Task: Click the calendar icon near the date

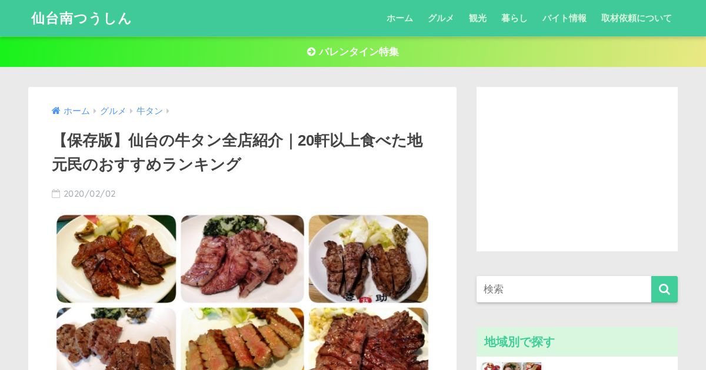Action: point(56,193)
